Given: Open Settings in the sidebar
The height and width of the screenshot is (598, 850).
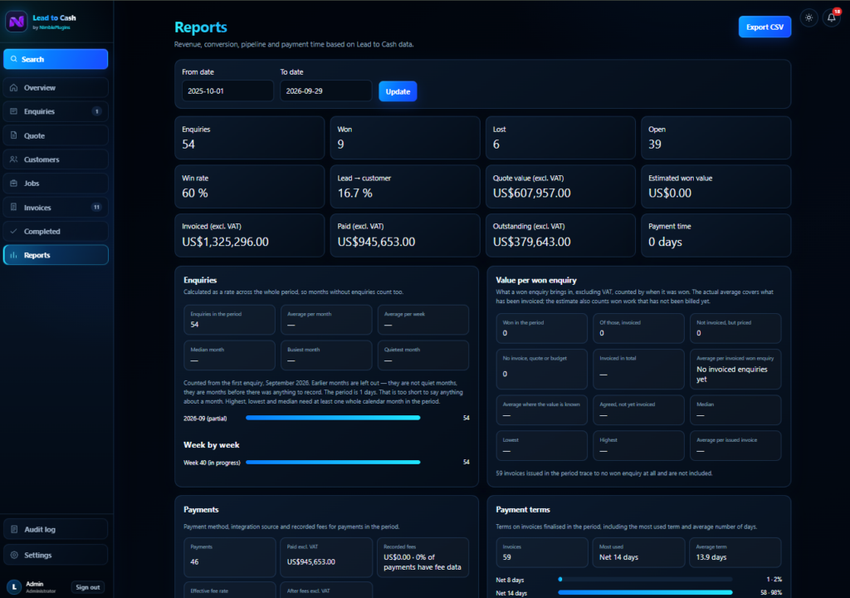Looking at the screenshot, I should click(56, 555).
